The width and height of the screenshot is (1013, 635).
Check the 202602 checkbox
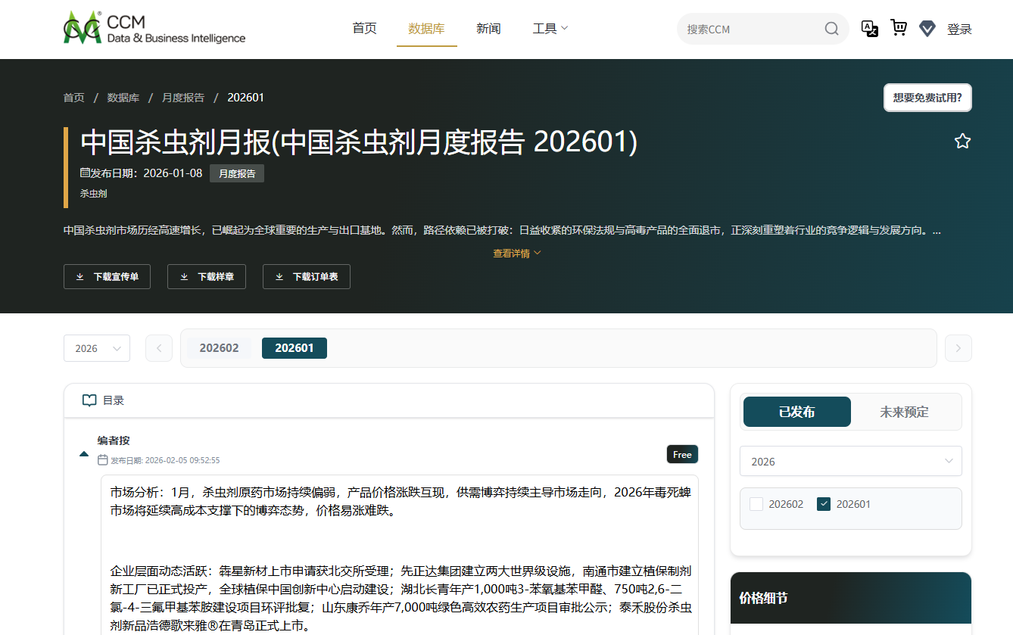pos(756,504)
